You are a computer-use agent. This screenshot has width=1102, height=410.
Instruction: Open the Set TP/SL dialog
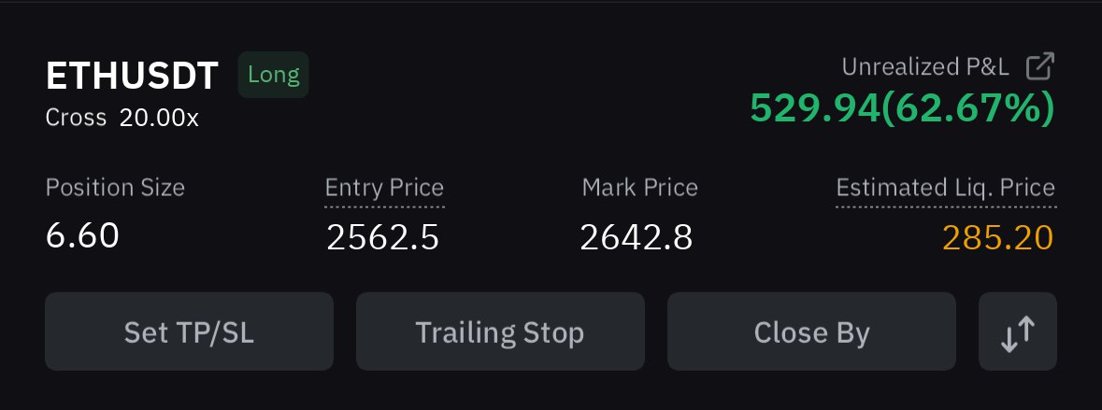coord(189,332)
